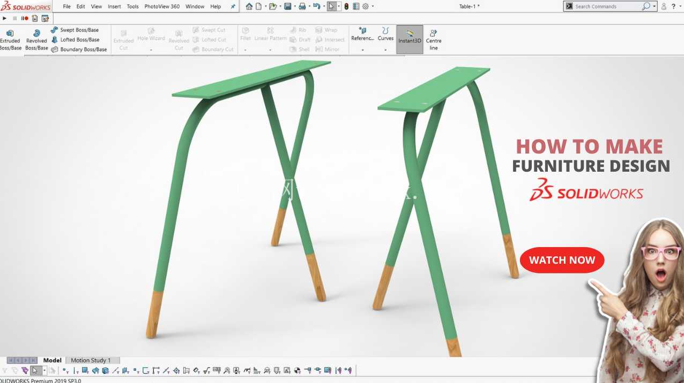
Task: Select the Intersect feature
Action: point(330,40)
